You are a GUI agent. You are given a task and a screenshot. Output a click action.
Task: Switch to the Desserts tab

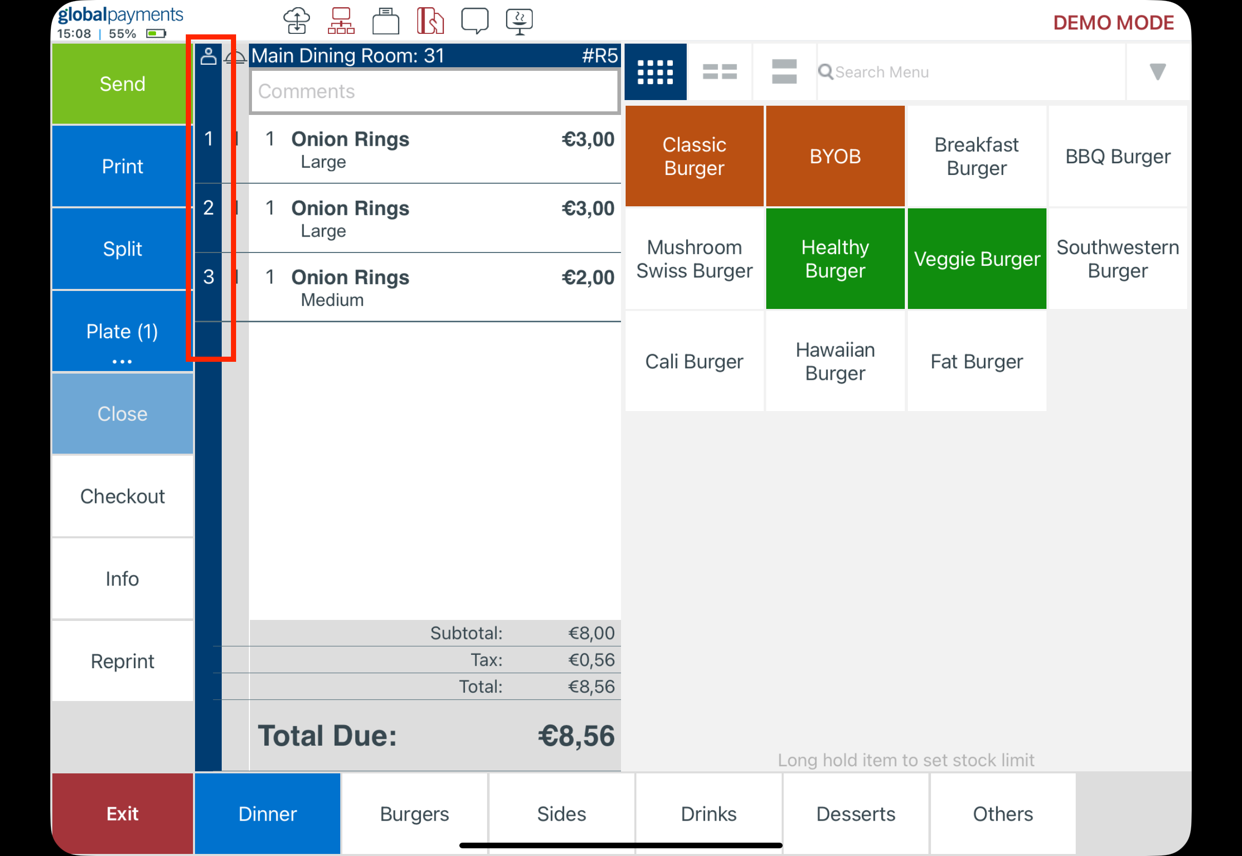point(856,813)
